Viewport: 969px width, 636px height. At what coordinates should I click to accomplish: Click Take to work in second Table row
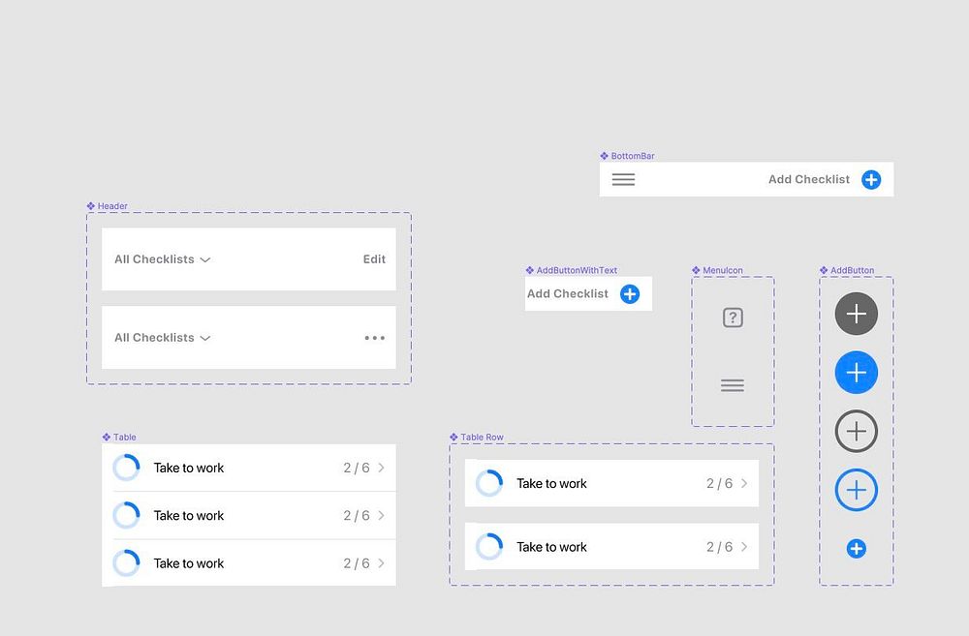[189, 516]
